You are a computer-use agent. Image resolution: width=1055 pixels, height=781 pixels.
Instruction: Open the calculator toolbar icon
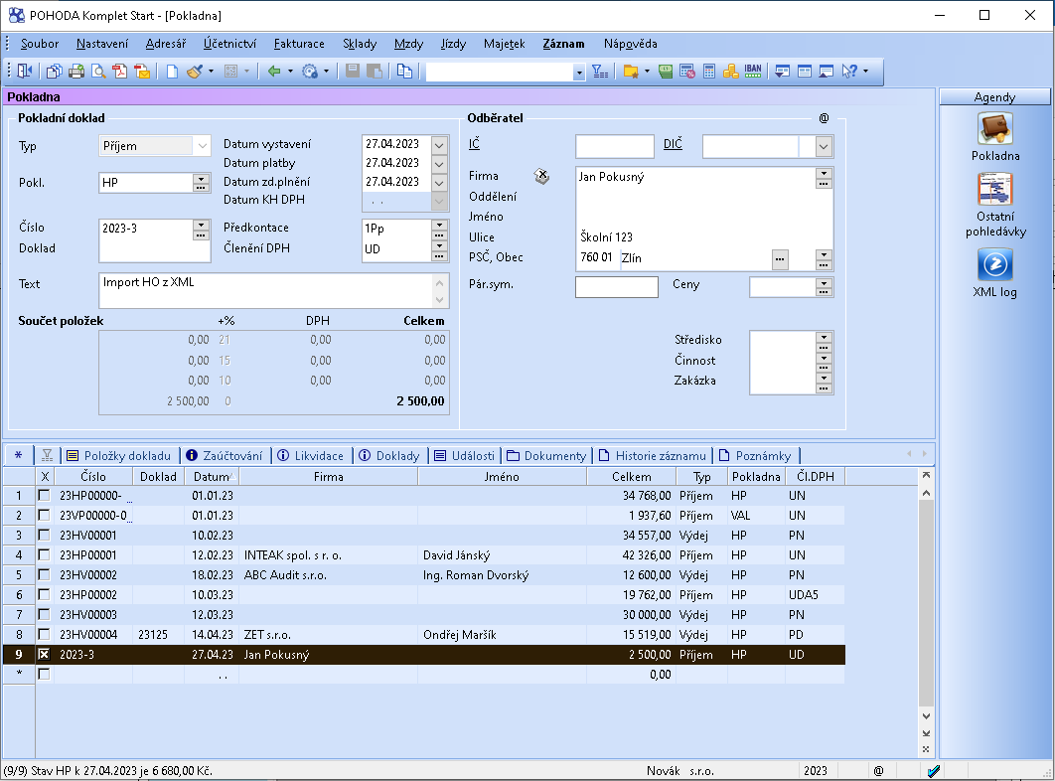[x=709, y=71]
